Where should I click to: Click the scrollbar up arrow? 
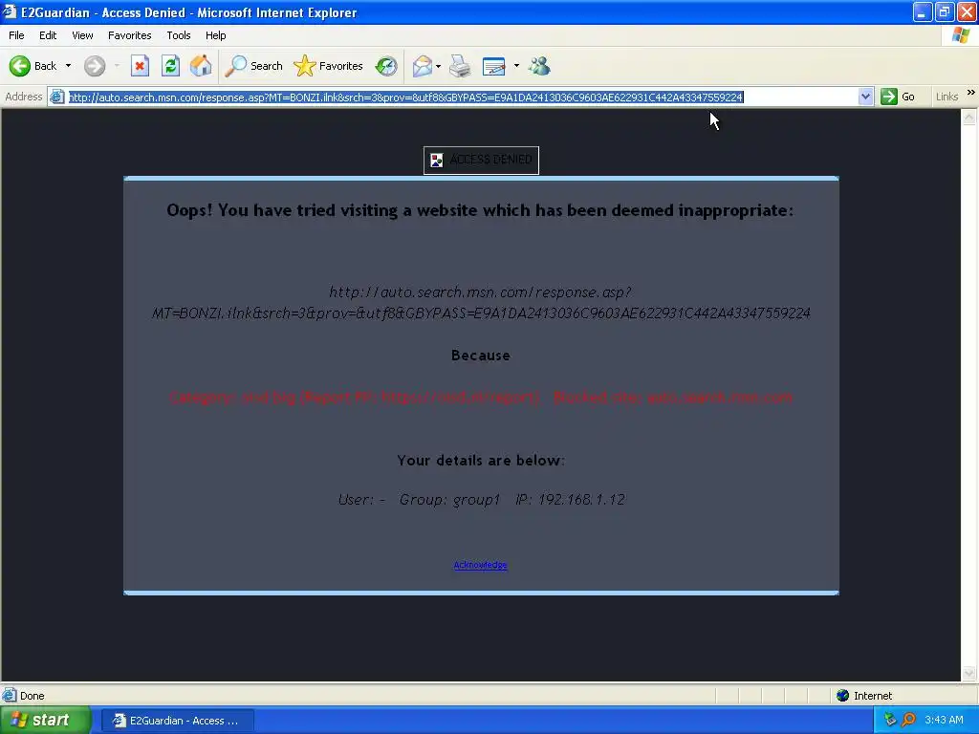point(969,117)
